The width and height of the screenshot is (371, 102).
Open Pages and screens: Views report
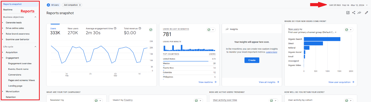click(21, 80)
